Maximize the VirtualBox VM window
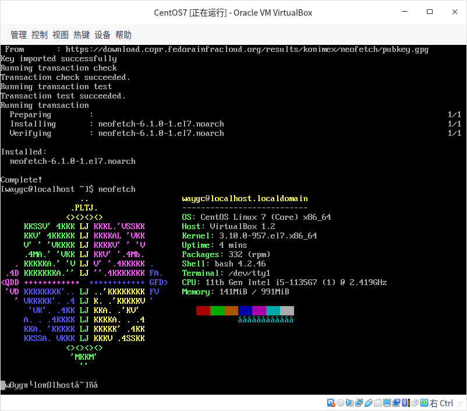This screenshot has width=467, height=411. [430, 12]
